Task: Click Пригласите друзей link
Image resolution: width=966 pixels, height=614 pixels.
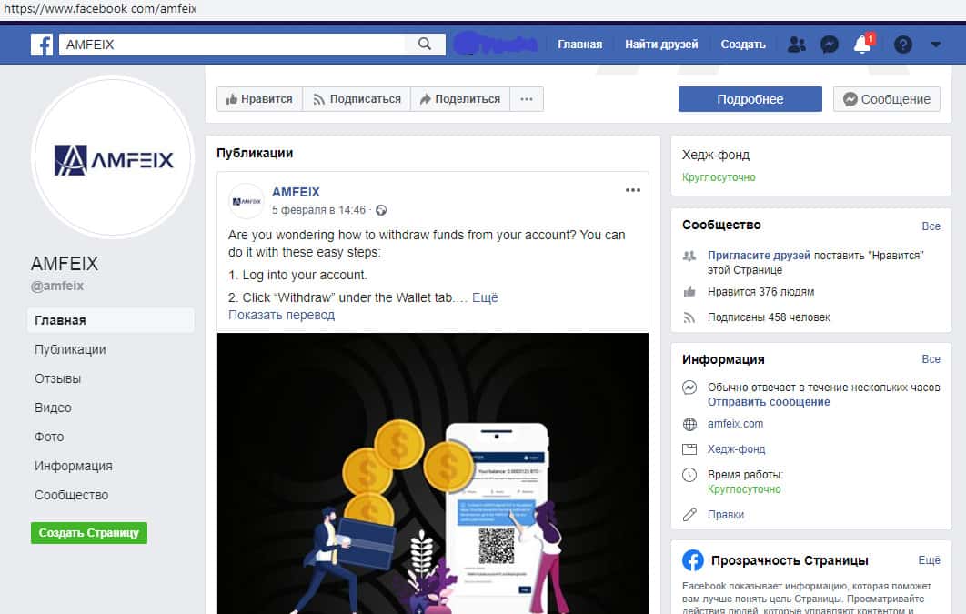Action: click(x=759, y=255)
